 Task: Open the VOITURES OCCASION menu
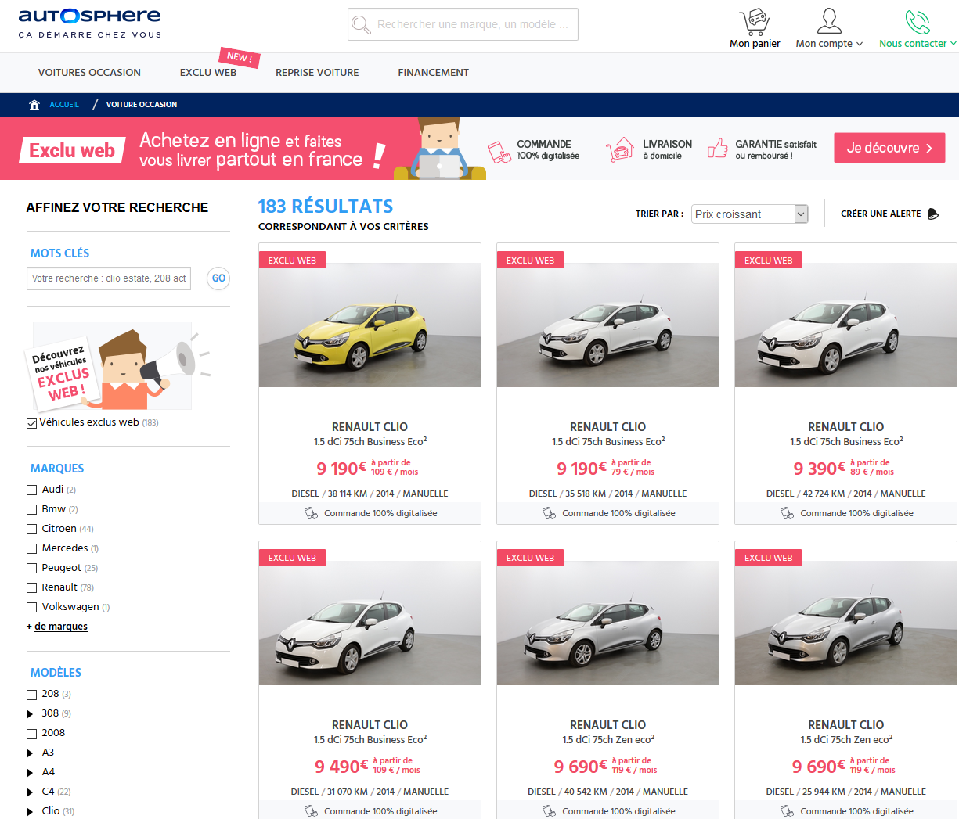(89, 72)
